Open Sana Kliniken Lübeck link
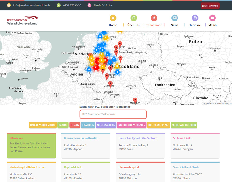232x182 pixels. pos(186,167)
